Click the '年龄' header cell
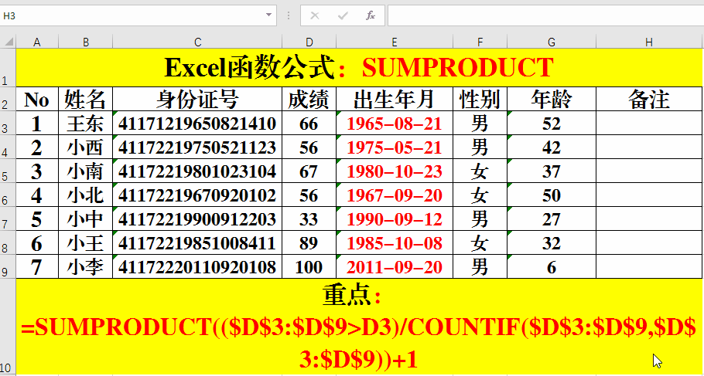Viewport: 704px width, 376px height. [552, 99]
